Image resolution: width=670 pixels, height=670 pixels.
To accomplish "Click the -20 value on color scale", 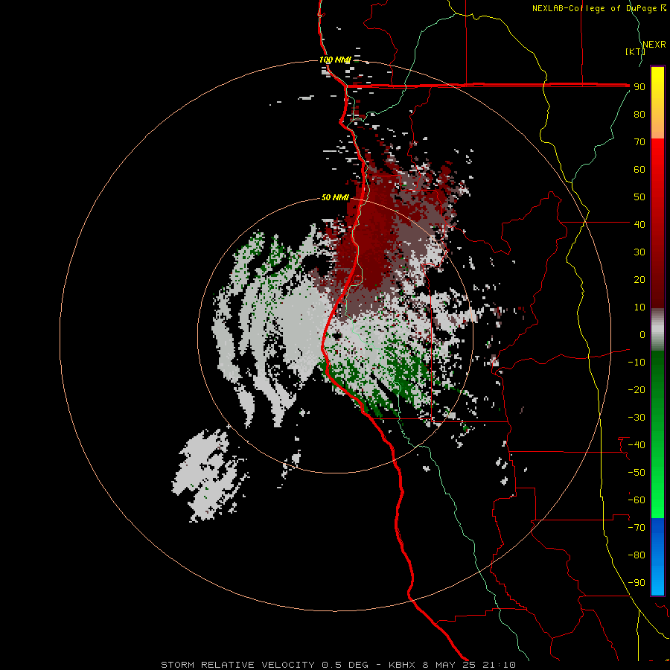I will click(x=636, y=389).
